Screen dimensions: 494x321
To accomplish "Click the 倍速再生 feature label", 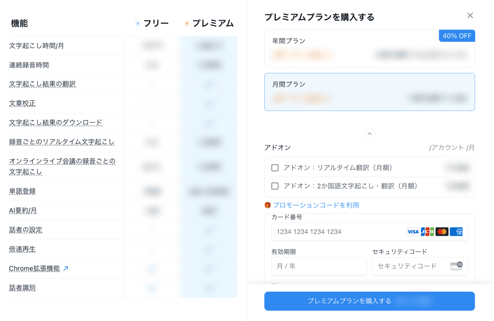I will pos(22,249).
